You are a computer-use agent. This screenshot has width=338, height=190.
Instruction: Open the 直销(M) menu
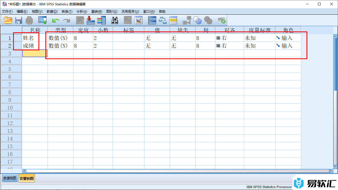click(97, 11)
